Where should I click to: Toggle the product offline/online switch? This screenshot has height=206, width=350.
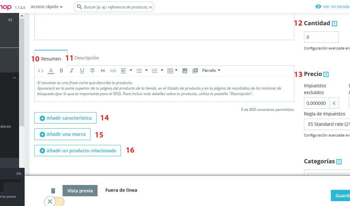pos(54,202)
